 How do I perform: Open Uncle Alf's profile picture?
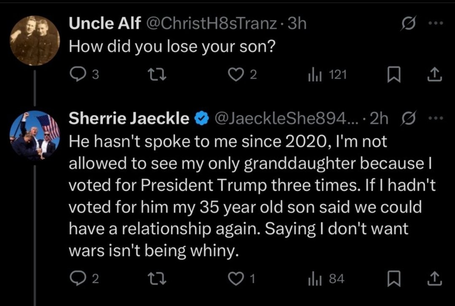[35, 41]
